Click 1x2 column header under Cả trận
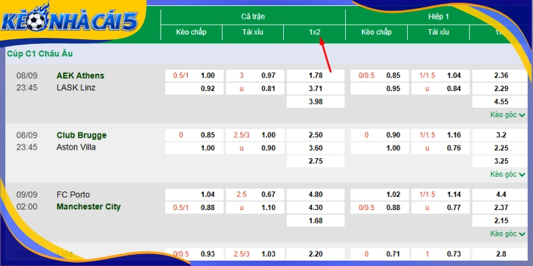The image size is (533, 266). [314, 32]
